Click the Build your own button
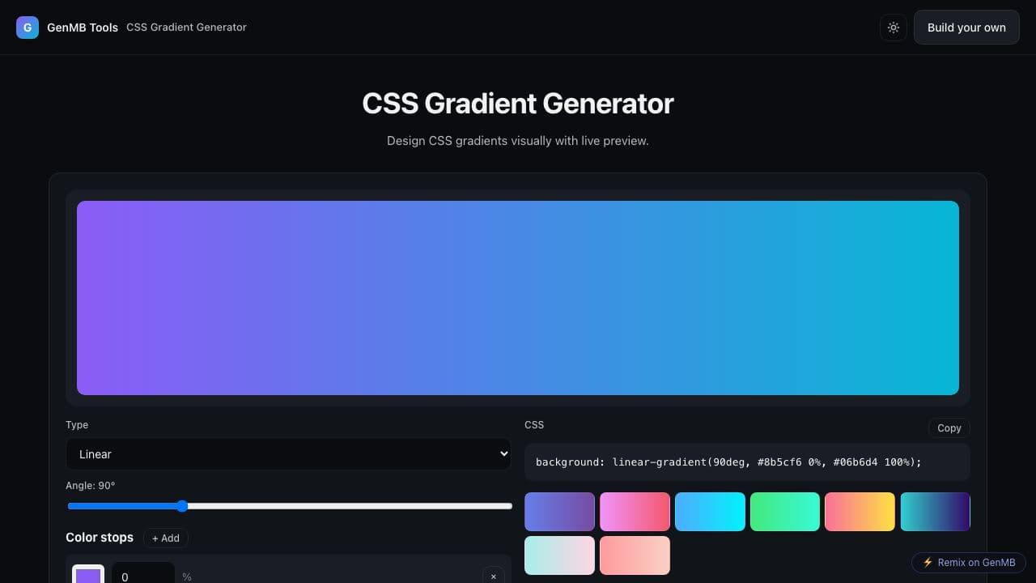The width and height of the screenshot is (1036, 583). [x=966, y=28]
